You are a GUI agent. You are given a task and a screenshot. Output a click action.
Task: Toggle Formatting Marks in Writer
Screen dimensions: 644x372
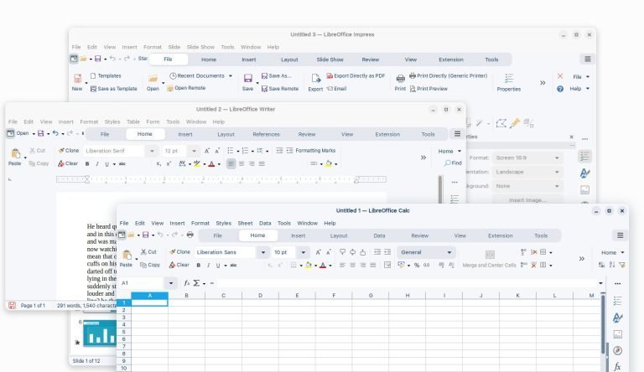click(315, 151)
